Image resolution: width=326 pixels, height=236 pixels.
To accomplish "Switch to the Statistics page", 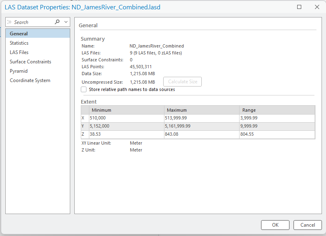I will pos(19,43).
